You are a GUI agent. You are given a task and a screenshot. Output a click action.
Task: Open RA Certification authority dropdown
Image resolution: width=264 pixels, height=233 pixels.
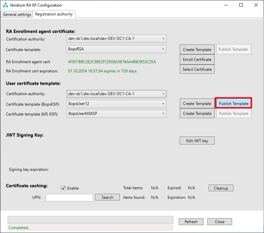(116, 39)
